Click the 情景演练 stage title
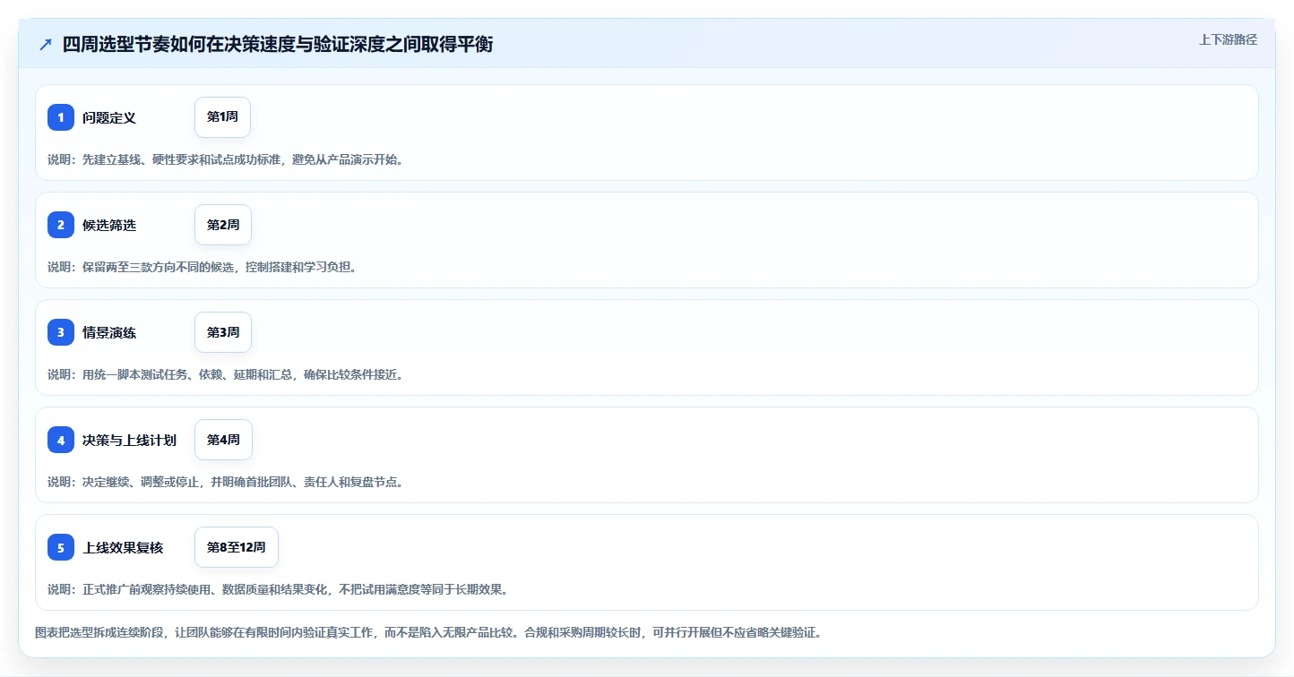This screenshot has height=677, width=1294. [x=109, y=332]
